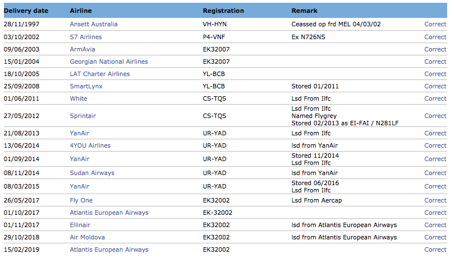Click Correct for the Sprintair row
The width and height of the screenshot is (455, 259).
pyautogui.click(x=435, y=116)
